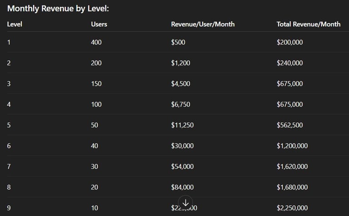Click the $562,500 total revenue cell
This screenshot has height=216, width=349.
pyautogui.click(x=289, y=125)
